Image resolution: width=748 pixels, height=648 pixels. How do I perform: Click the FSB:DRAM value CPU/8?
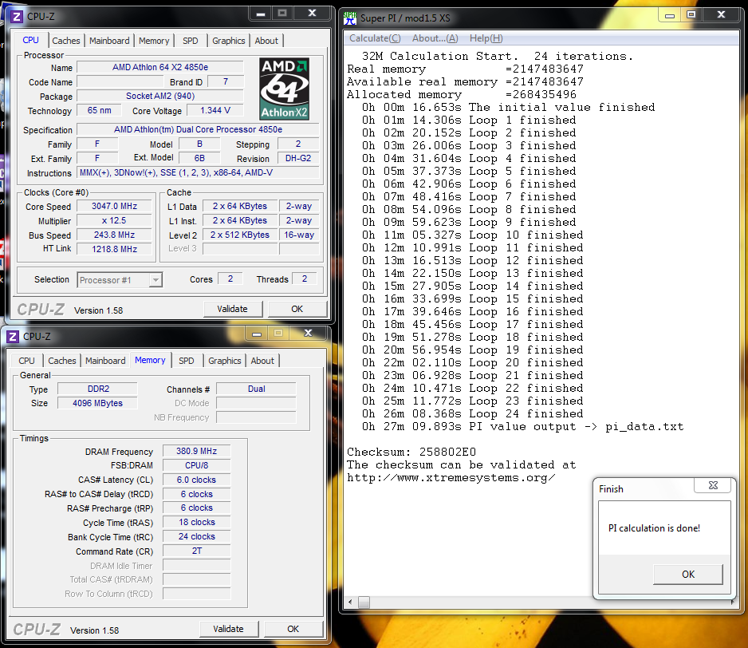[196, 465]
